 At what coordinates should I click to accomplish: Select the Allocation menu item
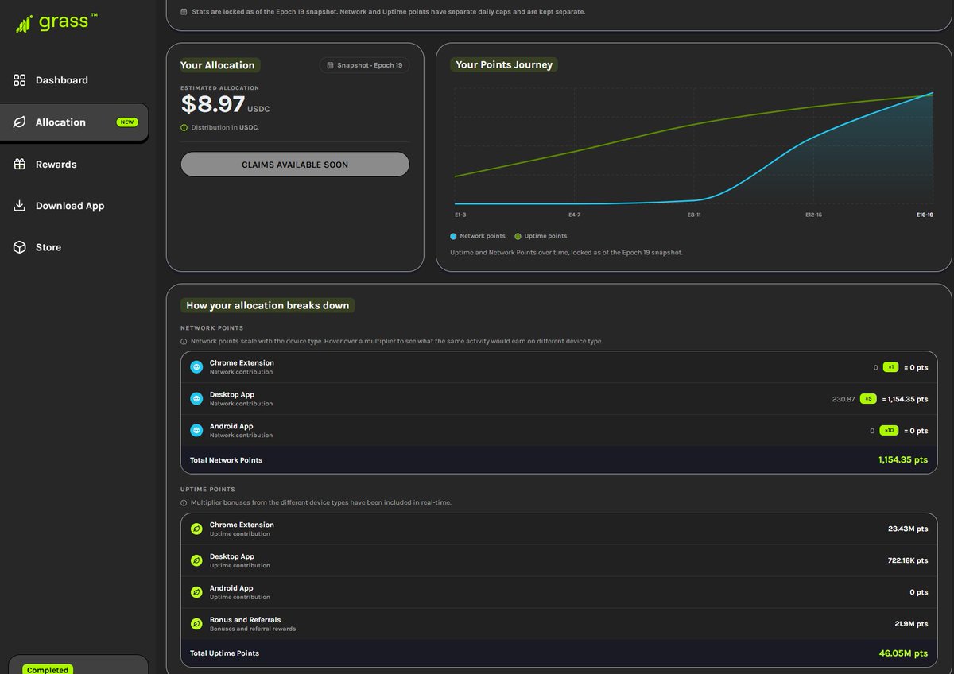click(74, 122)
